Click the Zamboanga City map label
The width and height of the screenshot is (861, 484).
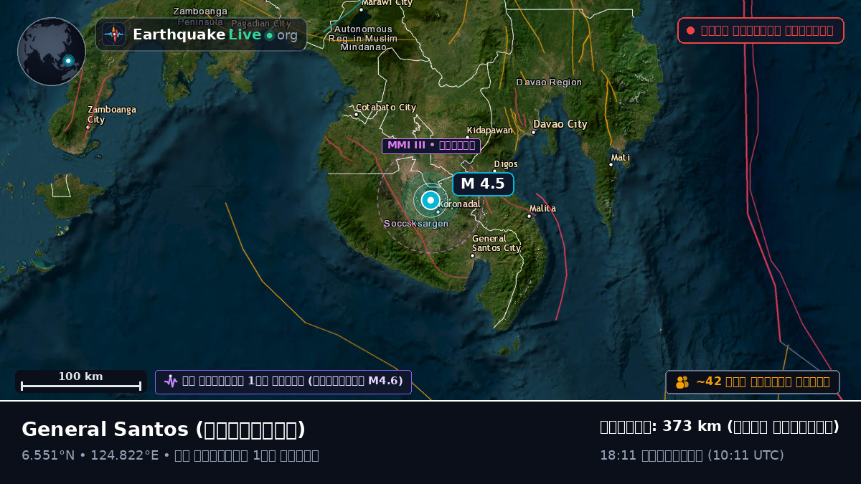112,115
